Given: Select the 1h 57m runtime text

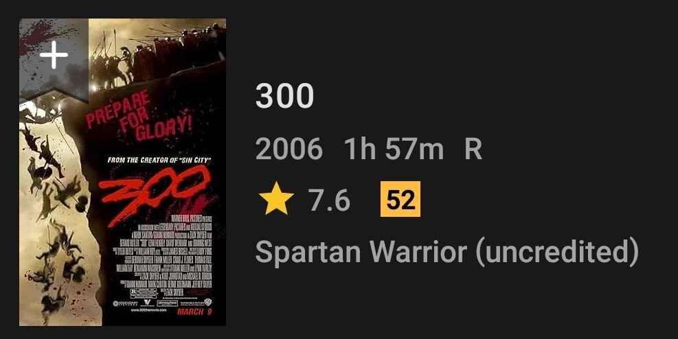Looking at the screenshot, I should [x=394, y=150].
